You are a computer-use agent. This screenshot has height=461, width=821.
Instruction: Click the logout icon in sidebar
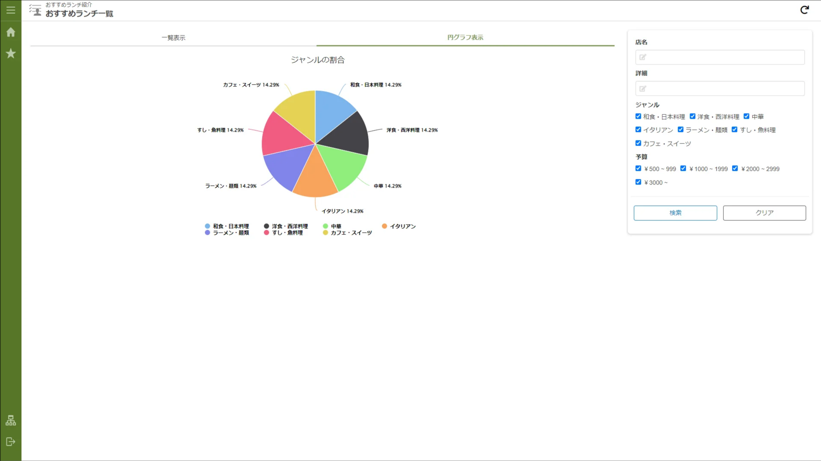[11, 442]
